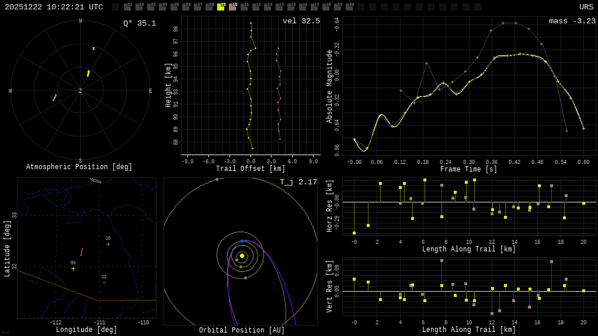Click the Latitude [deg] axis label
The width and height of the screenshot is (598, 336).
click(7, 249)
